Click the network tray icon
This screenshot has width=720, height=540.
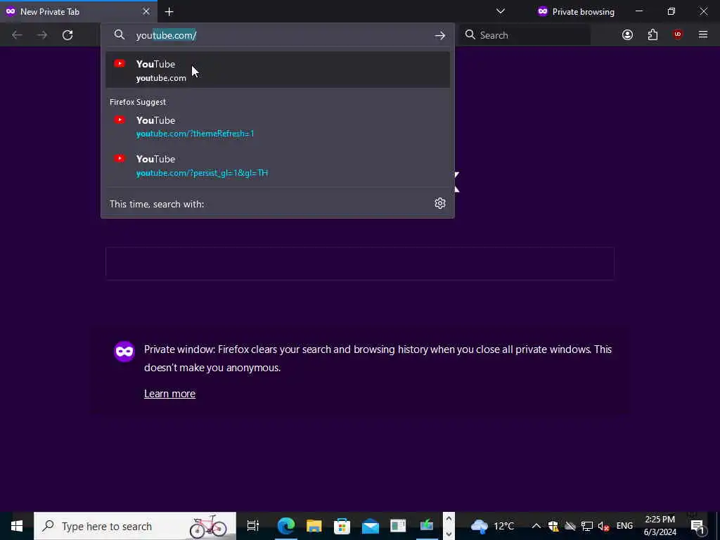pyautogui.click(x=587, y=526)
